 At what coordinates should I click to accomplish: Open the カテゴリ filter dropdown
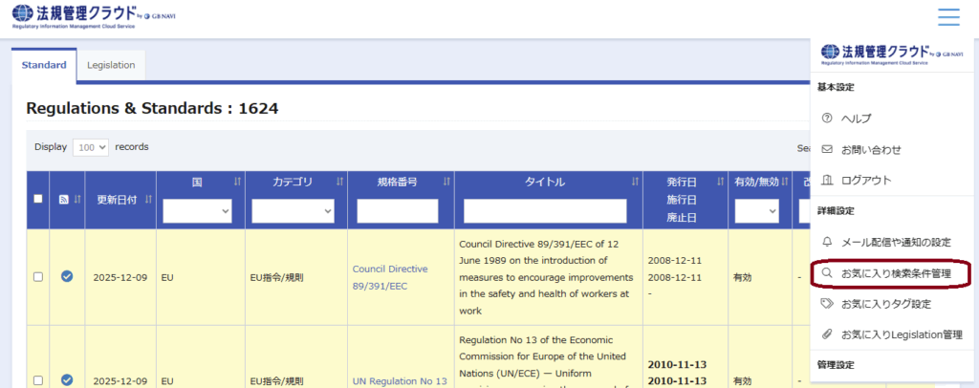pos(293,210)
